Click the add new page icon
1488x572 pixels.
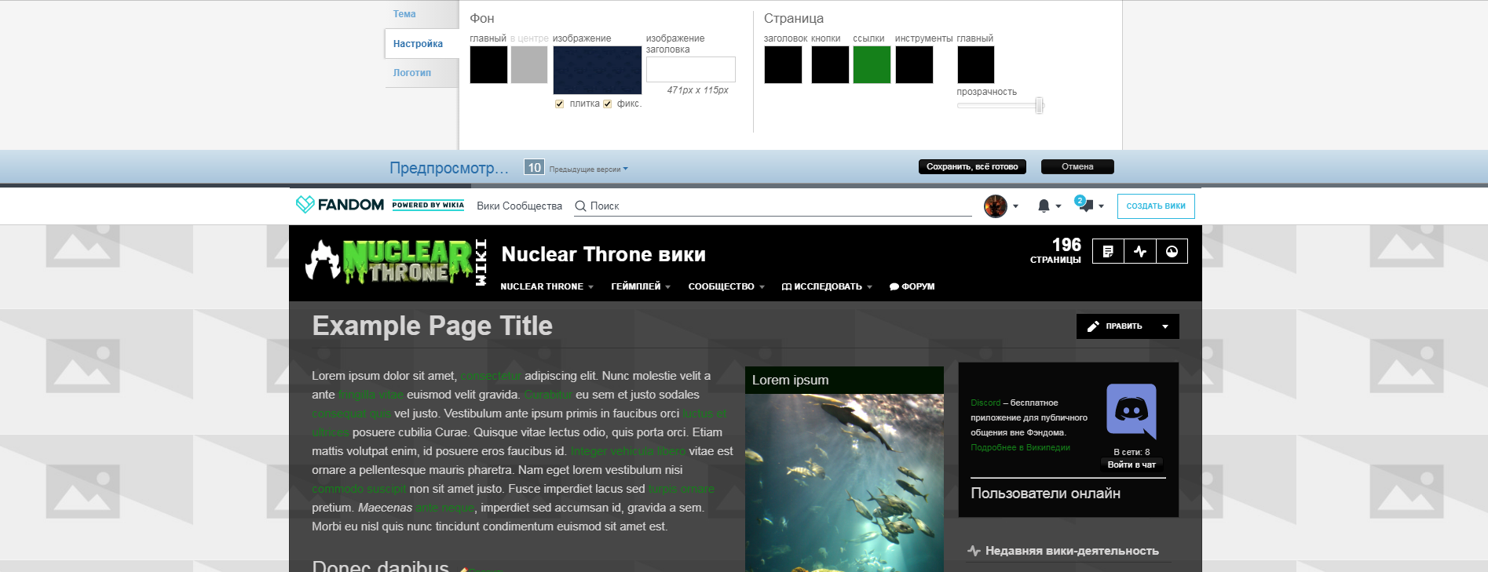(x=1108, y=251)
